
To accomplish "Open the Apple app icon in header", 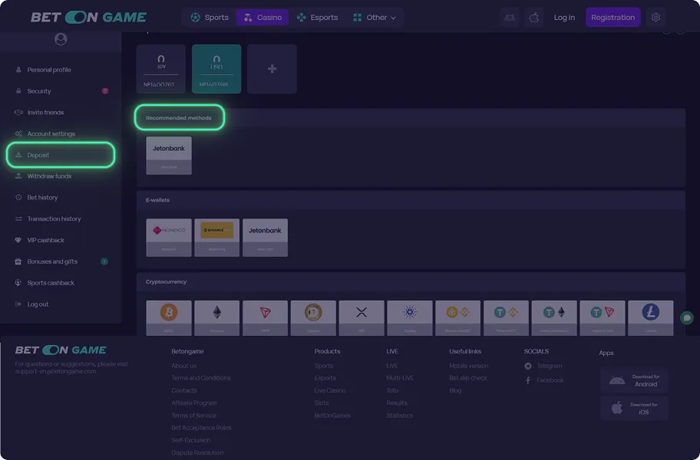I will coord(535,18).
